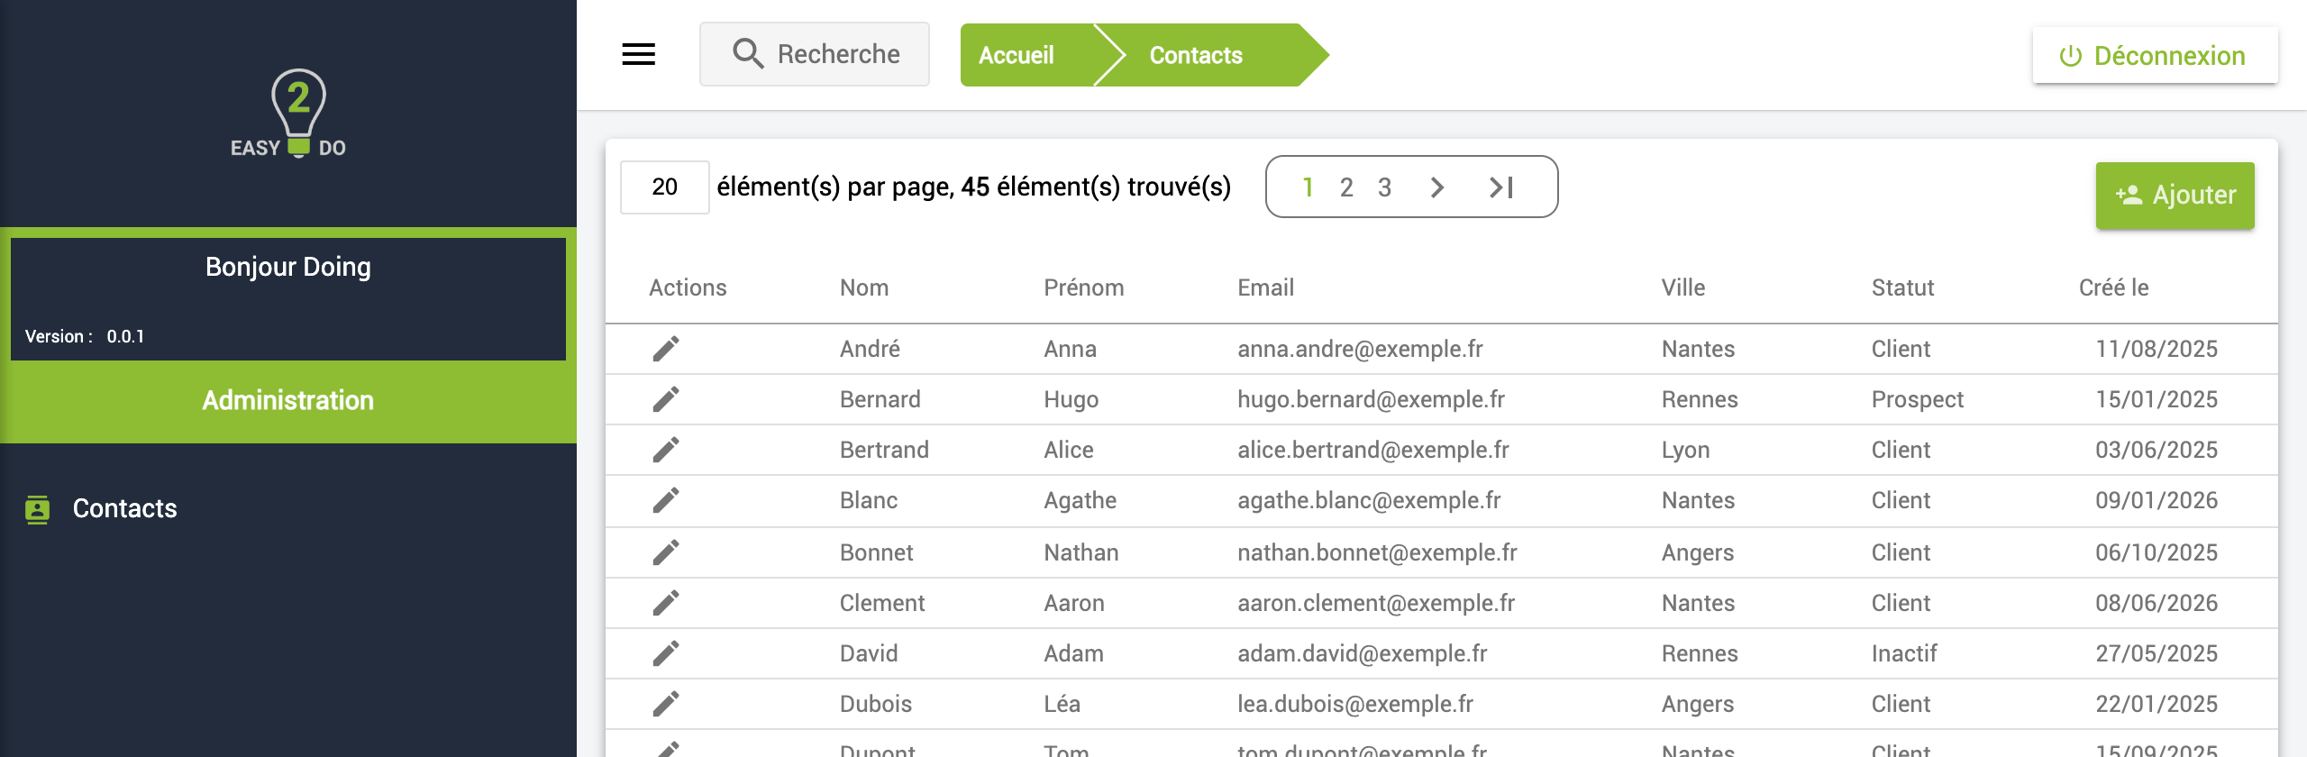Open the Administration menu section
Viewport: 2307px width, 757px height.
pos(288,401)
